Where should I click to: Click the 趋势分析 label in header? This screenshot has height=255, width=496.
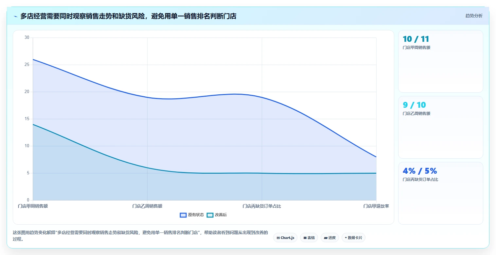tap(474, 16)
